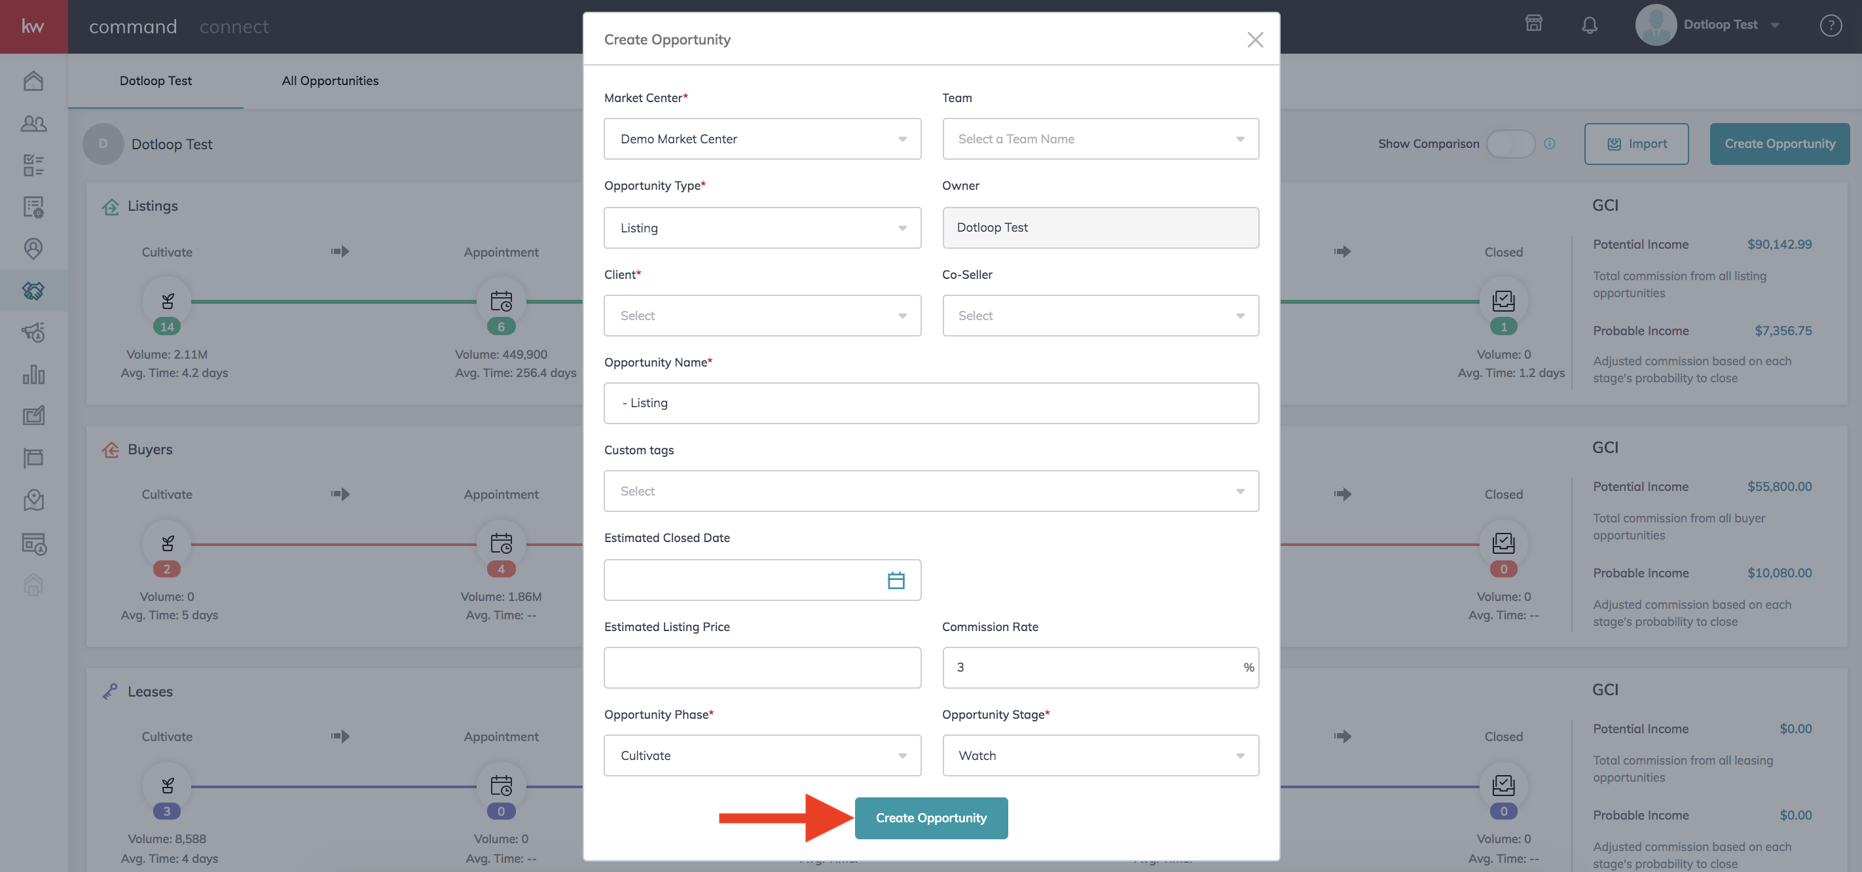This screenshot has height=872, width=1862.
Task: Click the info icon beside Show Comparison
Action: [1550, 143]
